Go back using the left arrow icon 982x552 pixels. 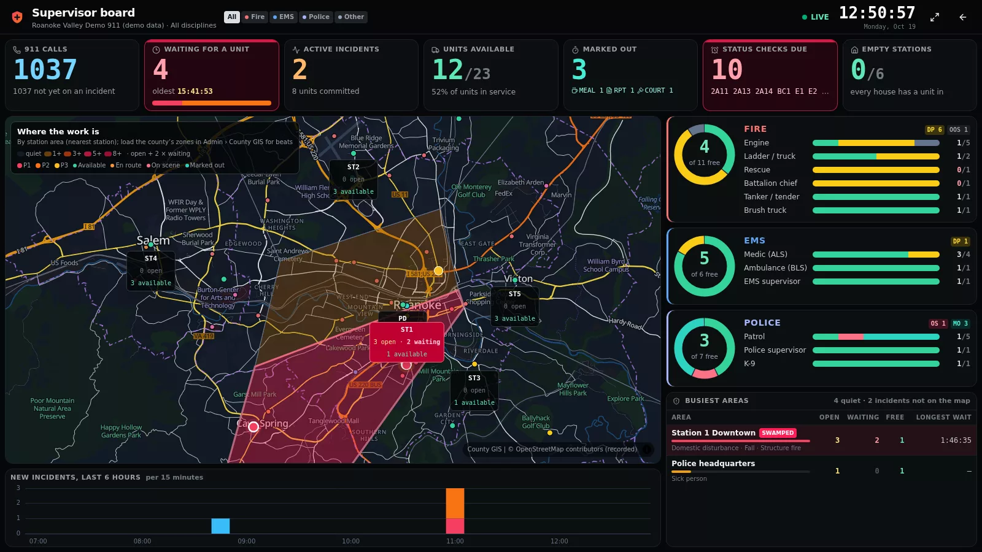[x=963, y=17]
